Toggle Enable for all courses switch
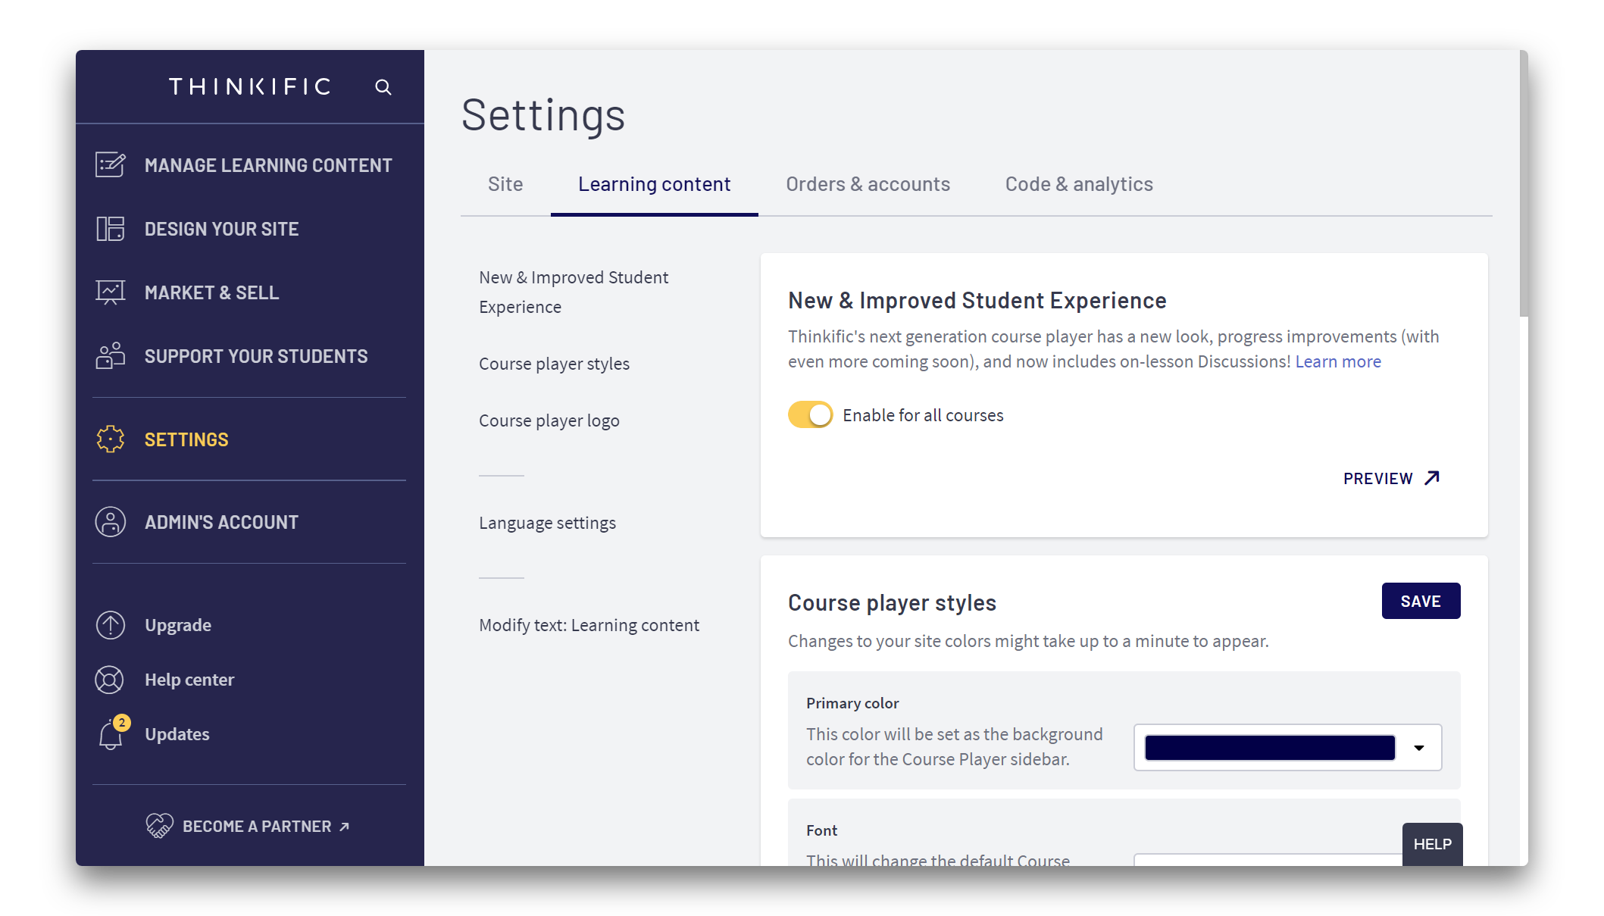 810,414
